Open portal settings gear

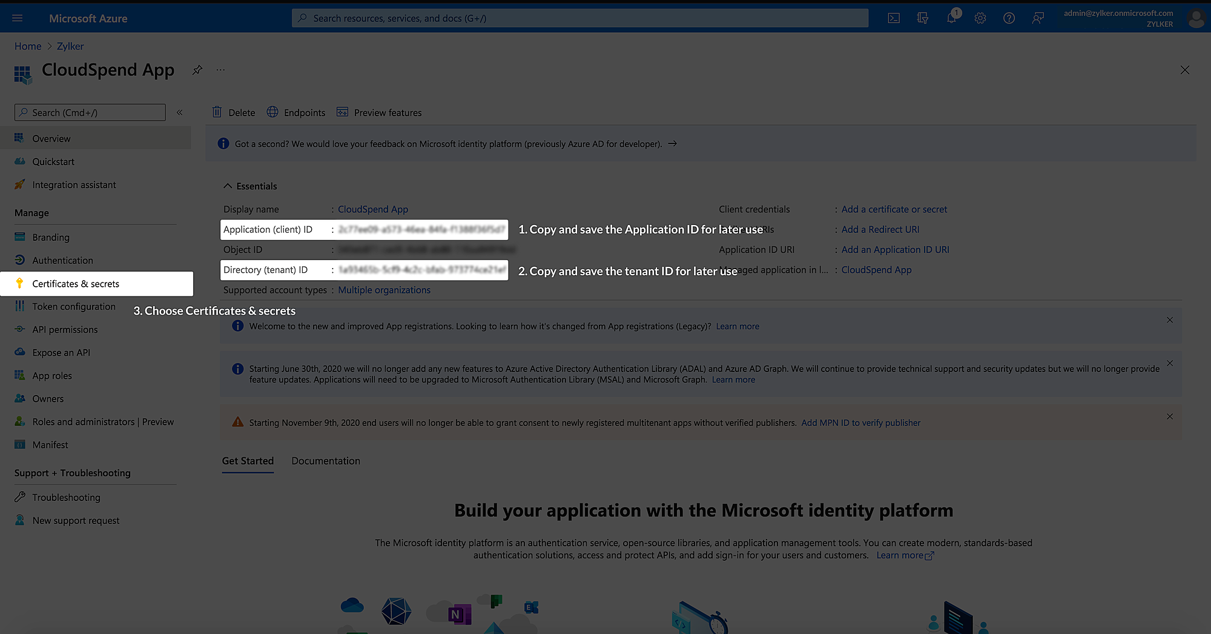coord(980,18)
